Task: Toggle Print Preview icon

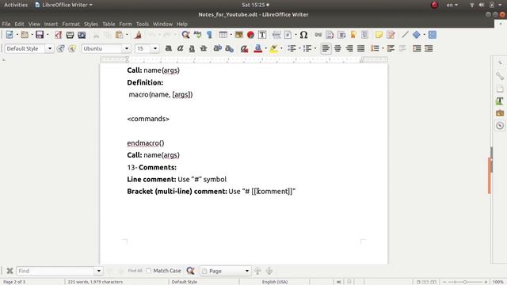Action: click(82, 35)
